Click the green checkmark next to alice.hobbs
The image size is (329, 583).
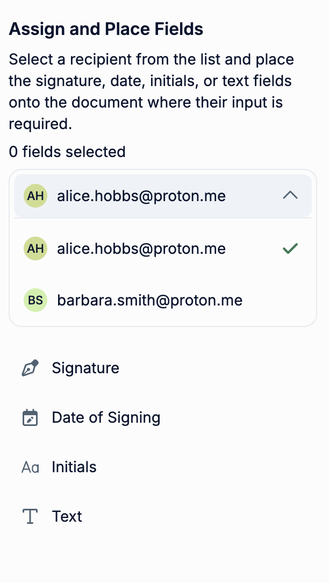(290, 248)
